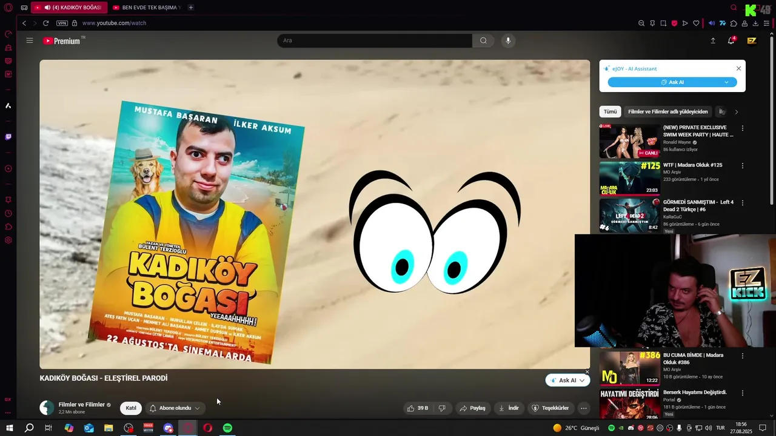Open File Explorer from taskbar
The width and height of the screenshot is (776, 436).
point(109,428)
